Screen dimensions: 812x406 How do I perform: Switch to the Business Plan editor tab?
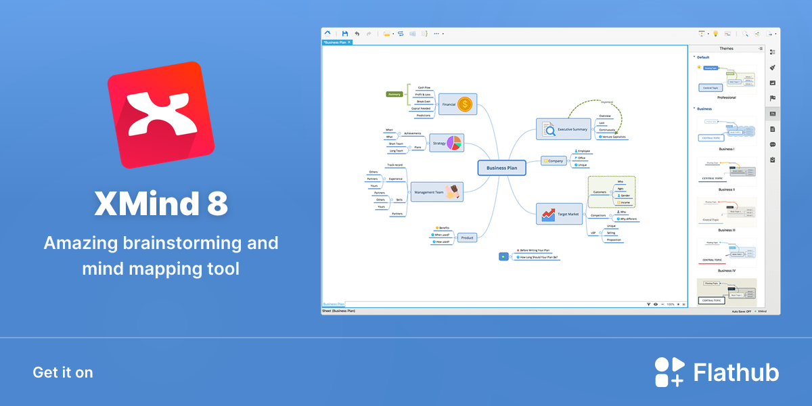click(x=336, y=42)
